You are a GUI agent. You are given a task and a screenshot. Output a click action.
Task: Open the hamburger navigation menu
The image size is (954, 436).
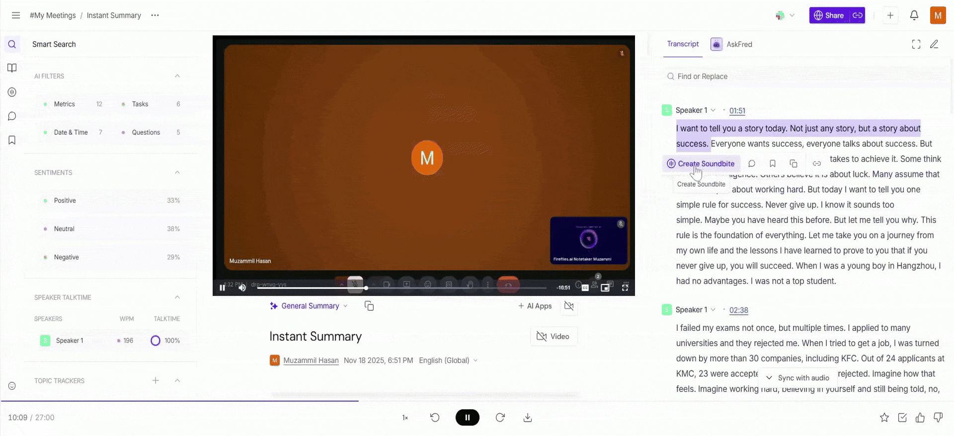[16, 15]
